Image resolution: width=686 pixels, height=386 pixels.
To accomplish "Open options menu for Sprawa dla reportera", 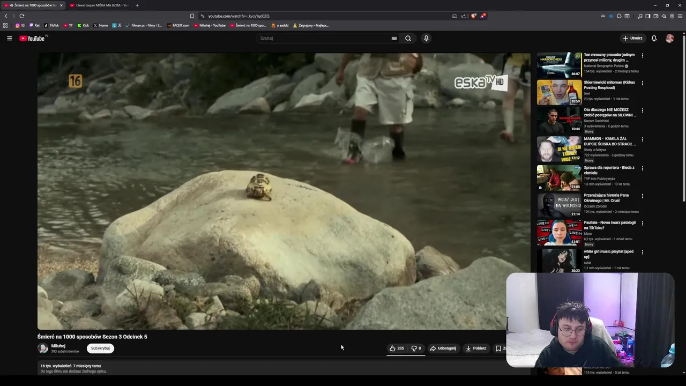I will click(x=642, y=168).
